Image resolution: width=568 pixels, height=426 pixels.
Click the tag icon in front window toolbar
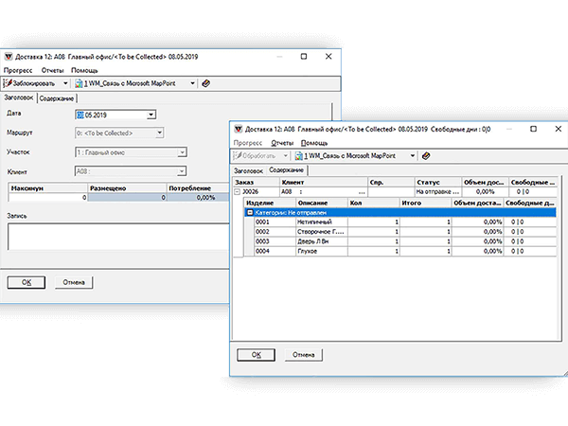(x=425, y=155)
